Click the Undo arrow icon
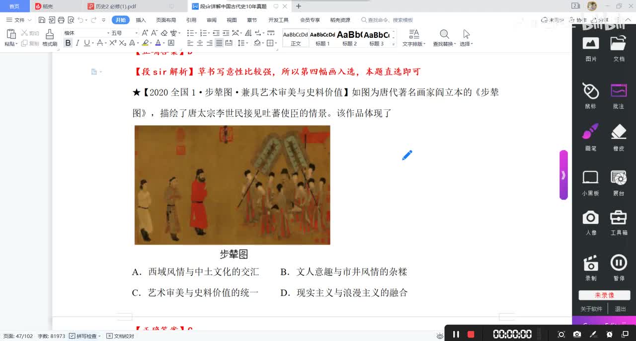The image size is (636, 341). pyautogui.click(x=80, y=20)
